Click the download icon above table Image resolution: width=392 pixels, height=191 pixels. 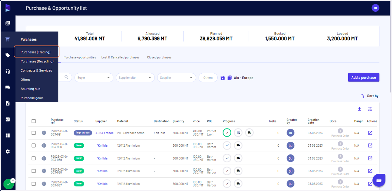(x=360, y=109)
